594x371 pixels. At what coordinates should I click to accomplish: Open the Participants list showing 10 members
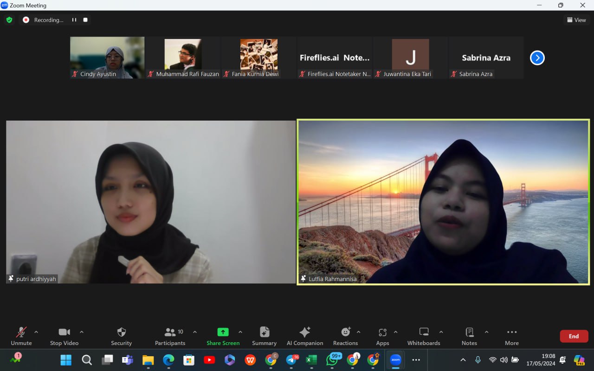[x=170, y=332]
